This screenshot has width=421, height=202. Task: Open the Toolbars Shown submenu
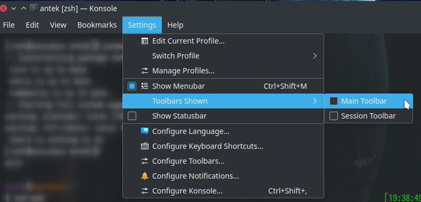(223, 101)
